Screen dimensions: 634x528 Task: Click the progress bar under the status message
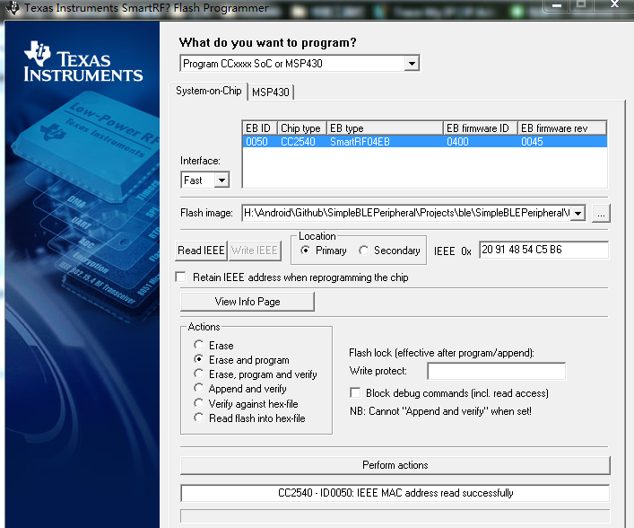pyautogui.click(x=395, y=515)
